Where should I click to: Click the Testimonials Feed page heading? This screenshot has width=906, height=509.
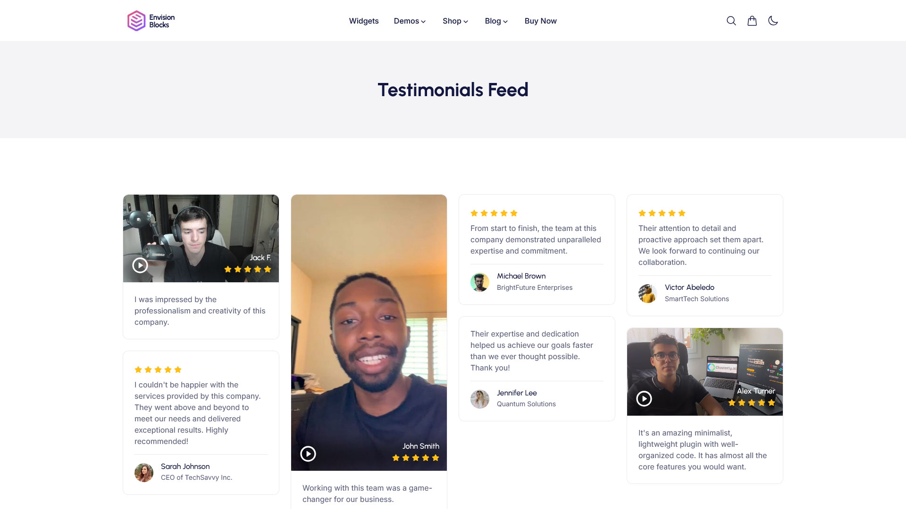click(453, 89)
